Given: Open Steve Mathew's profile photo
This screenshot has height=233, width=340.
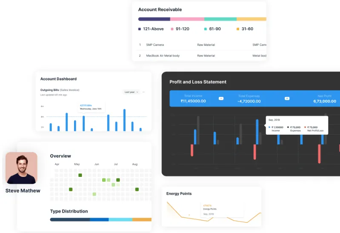Looking at the screenshot, I should 21,168.
